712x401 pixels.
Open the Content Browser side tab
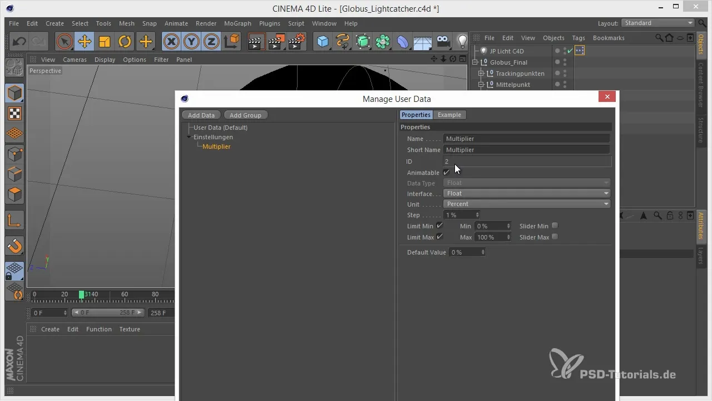point(700,84)
